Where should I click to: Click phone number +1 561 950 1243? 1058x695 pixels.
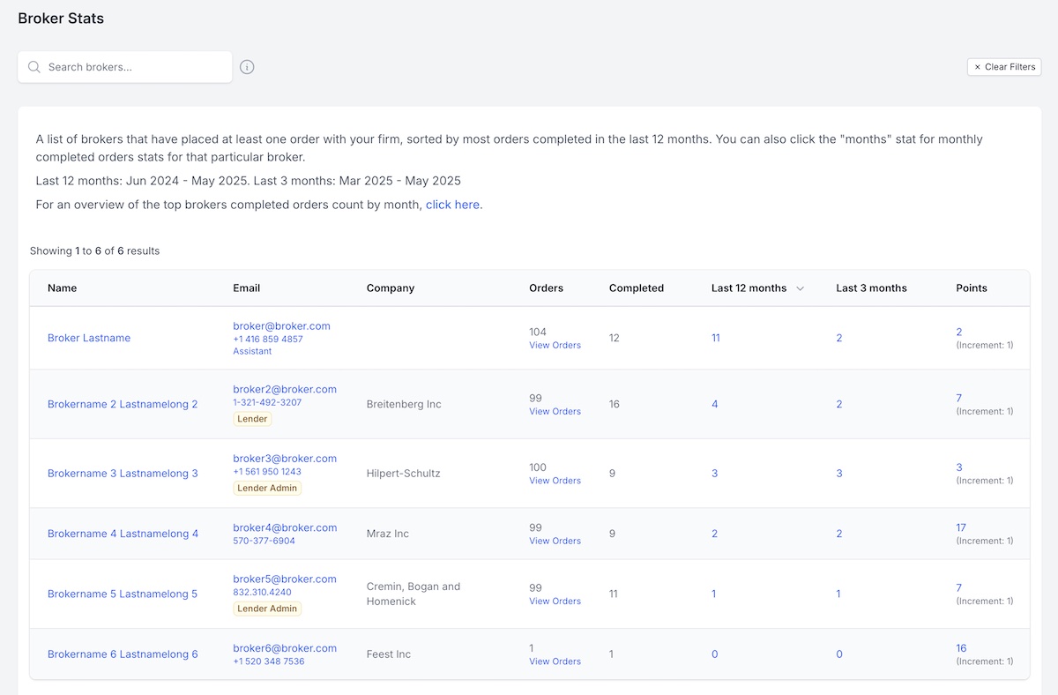(267, 472)
